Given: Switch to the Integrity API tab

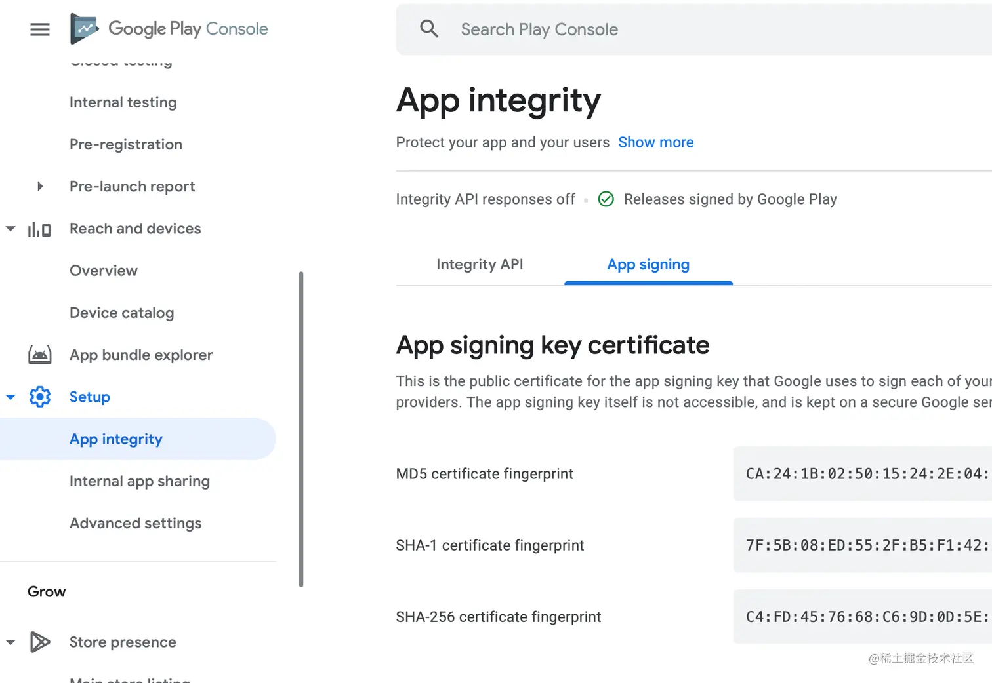Looking at the screenshot, I should (x=480, y=265).
